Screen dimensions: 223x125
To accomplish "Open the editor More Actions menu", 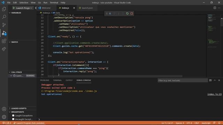I will tap(219, 8).
